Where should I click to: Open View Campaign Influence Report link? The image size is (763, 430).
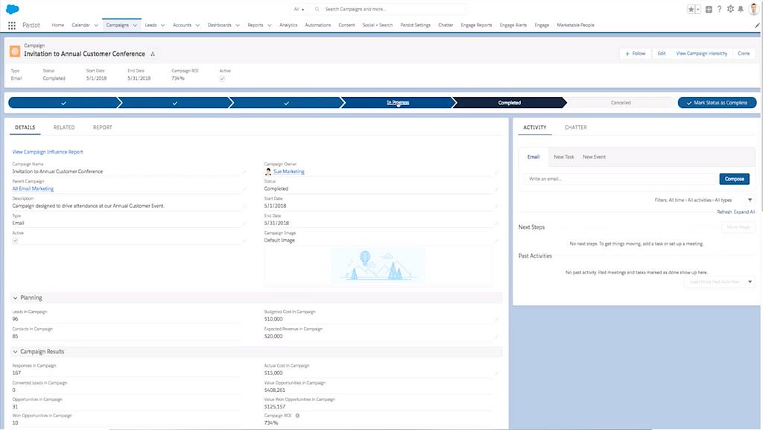point(48,152)
